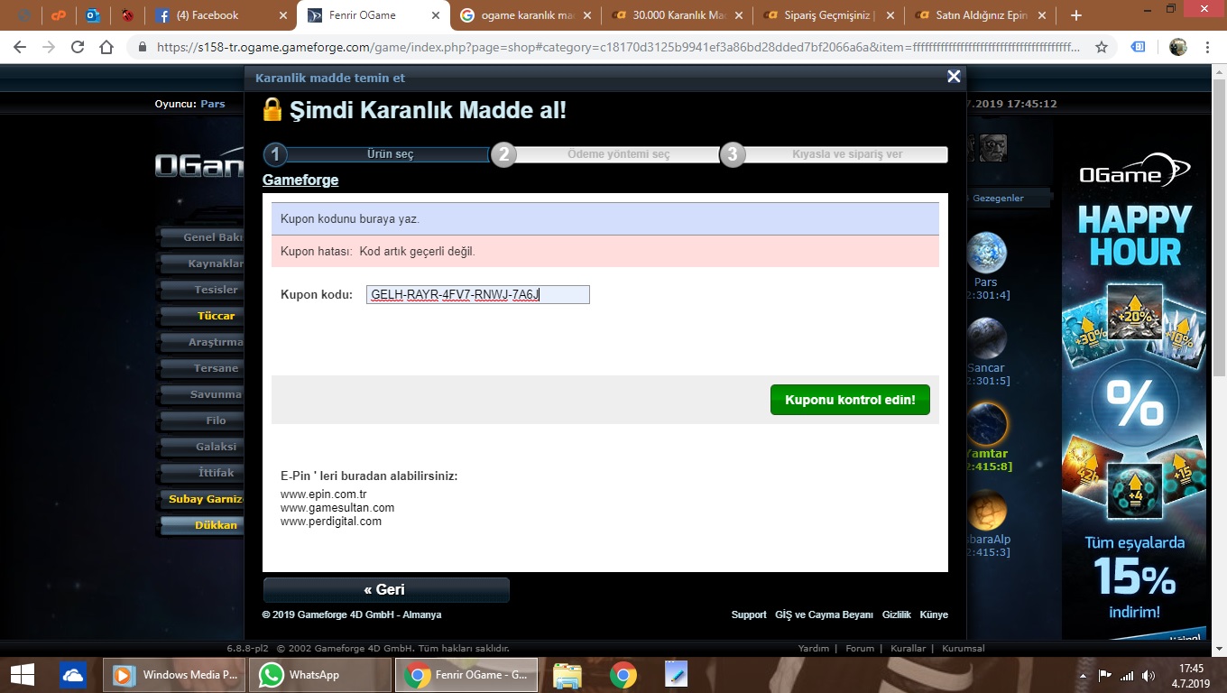Focus the Kupon kodu input field
The width and height of the screenshot is (1227, 693).
coord(478,294)
